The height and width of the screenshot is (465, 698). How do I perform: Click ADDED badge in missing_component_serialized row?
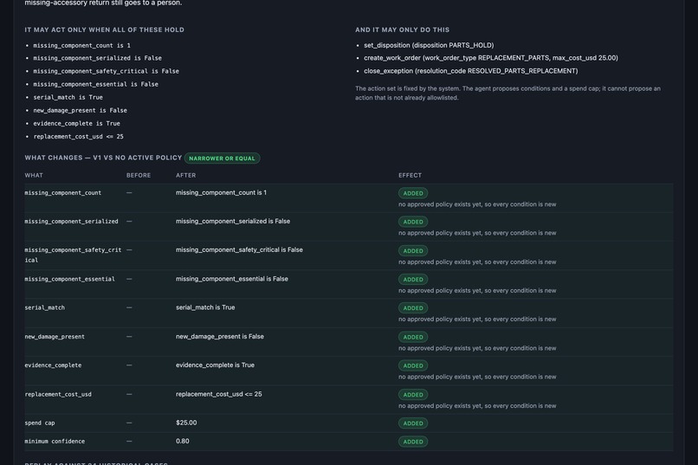point(413,222)
